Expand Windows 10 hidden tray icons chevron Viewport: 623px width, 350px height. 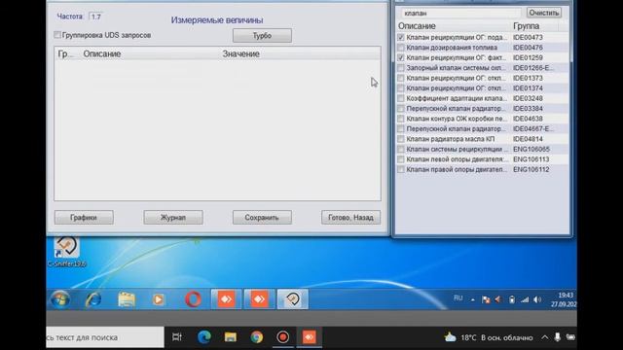pyautogui.click(x=545, y=337)
